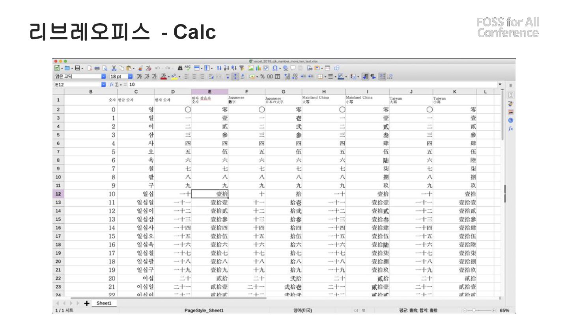Click the Add decimal place icon
The height and width of the screenshot is (319, 568).
click(287, 76)
